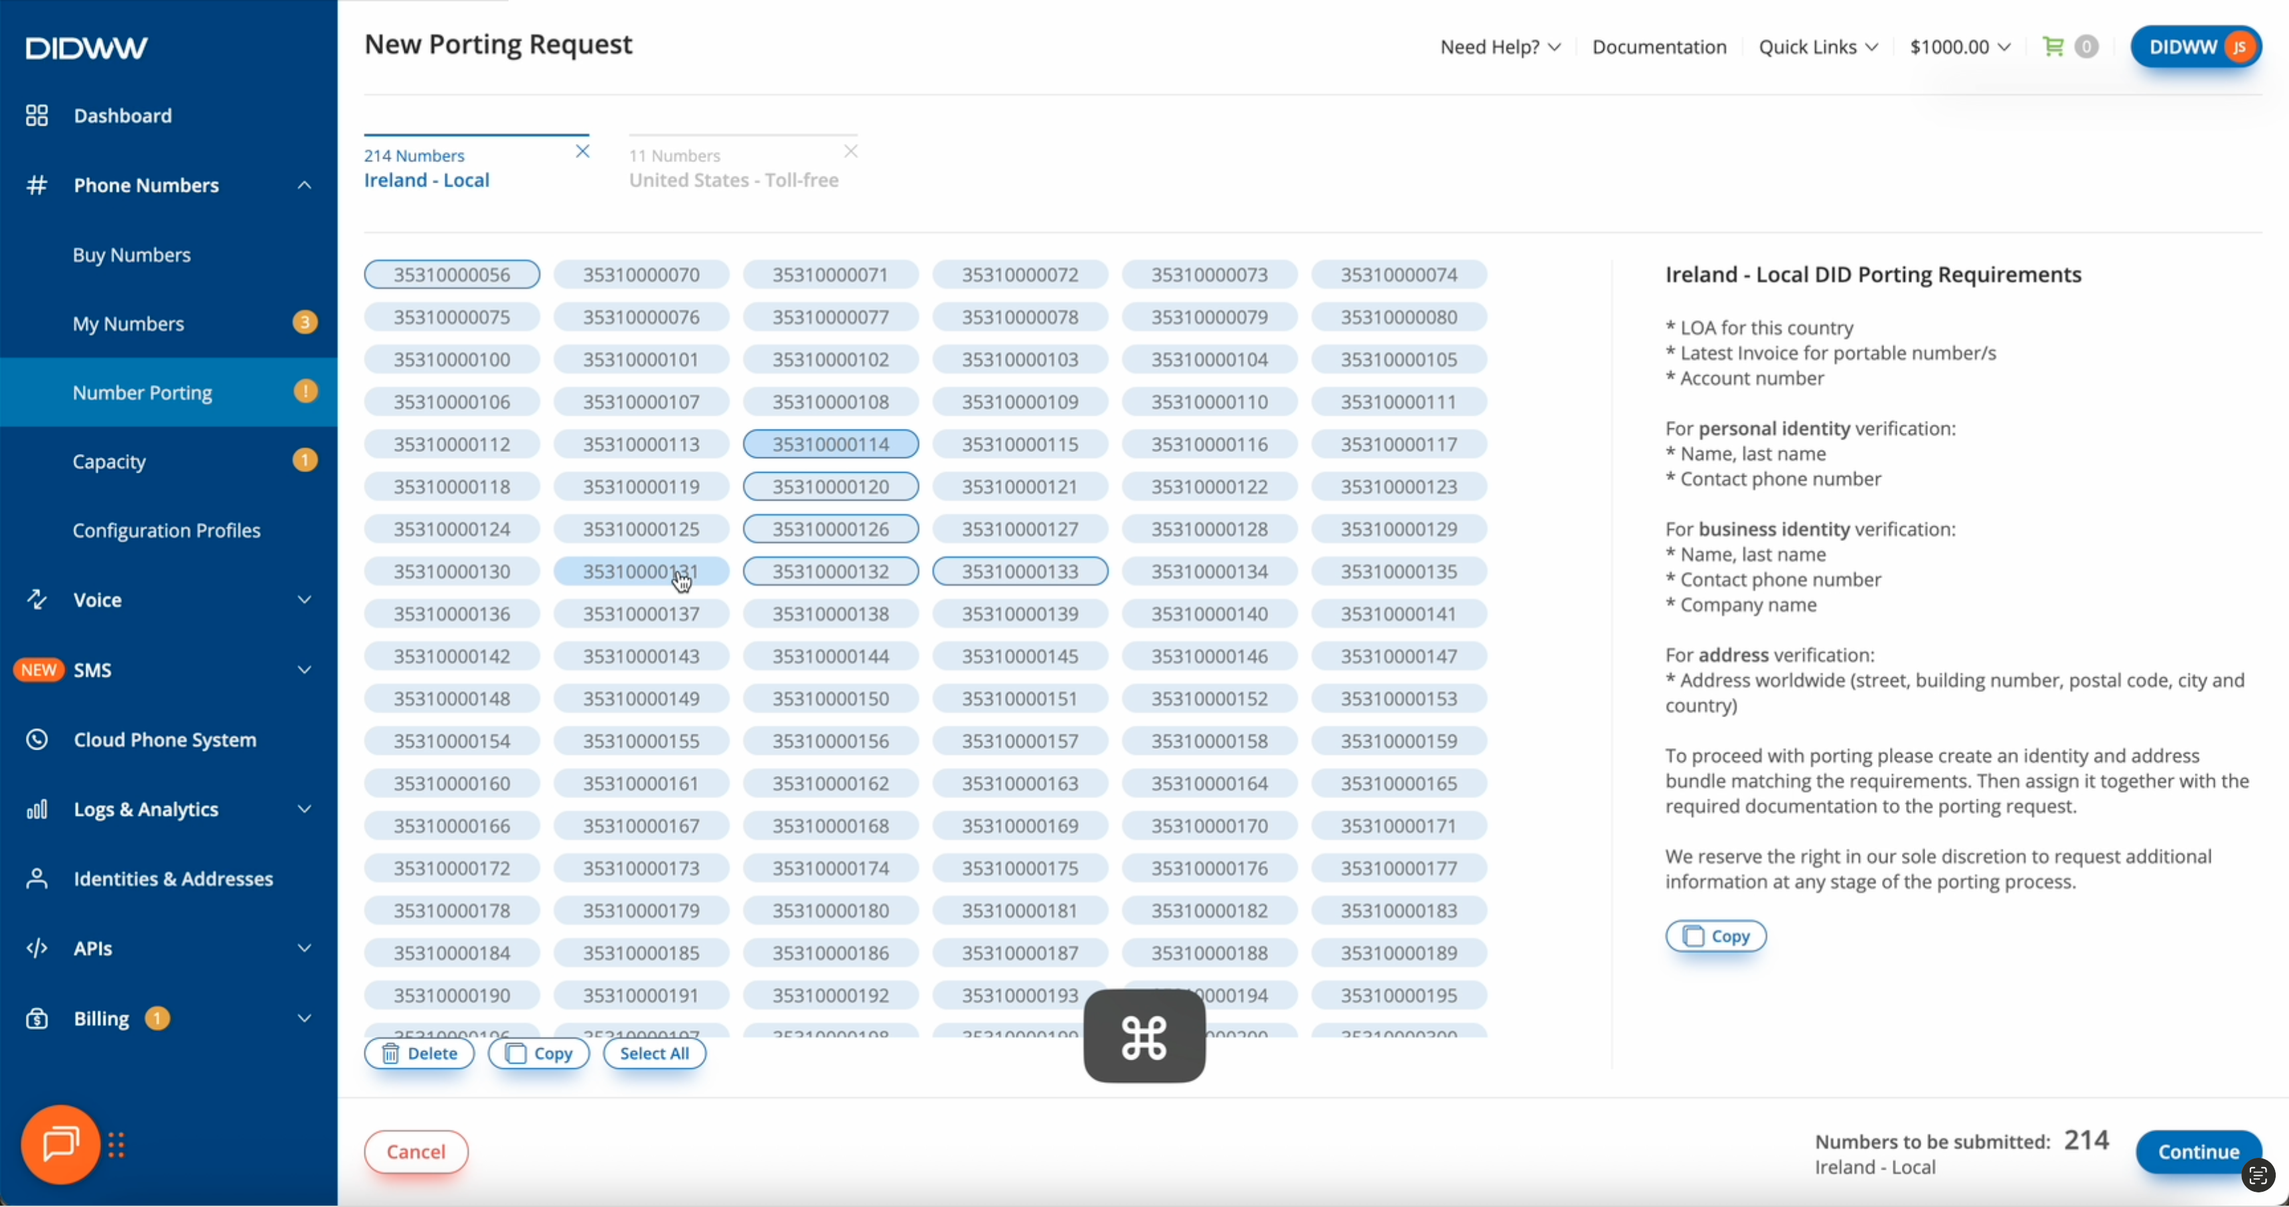Click the Dashboard grid icon

tap(37, 116)
